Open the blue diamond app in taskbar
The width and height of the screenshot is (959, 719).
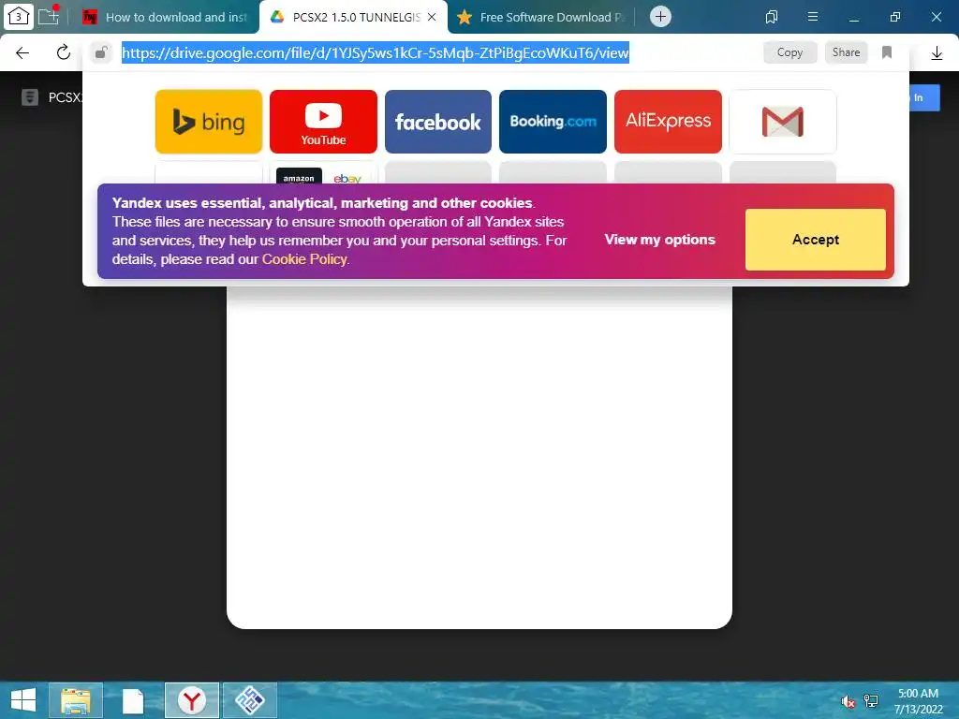point(249,700)
